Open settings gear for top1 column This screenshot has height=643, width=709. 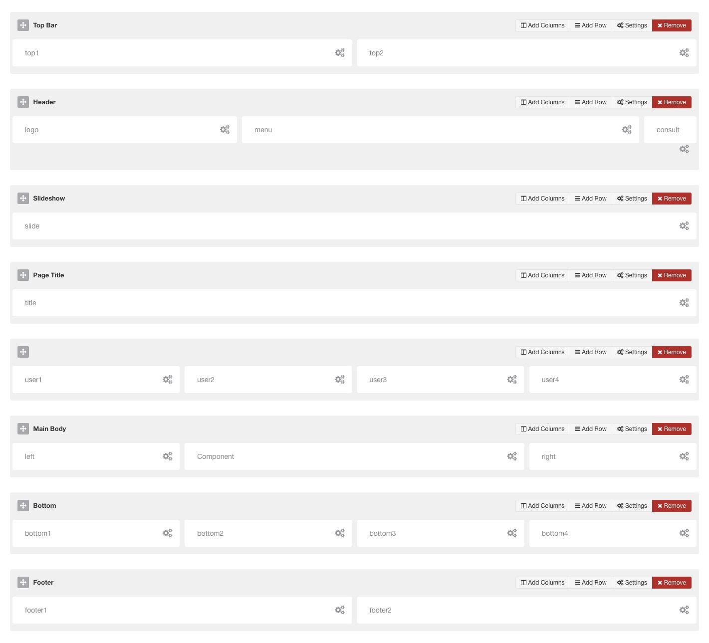(339, 53)
